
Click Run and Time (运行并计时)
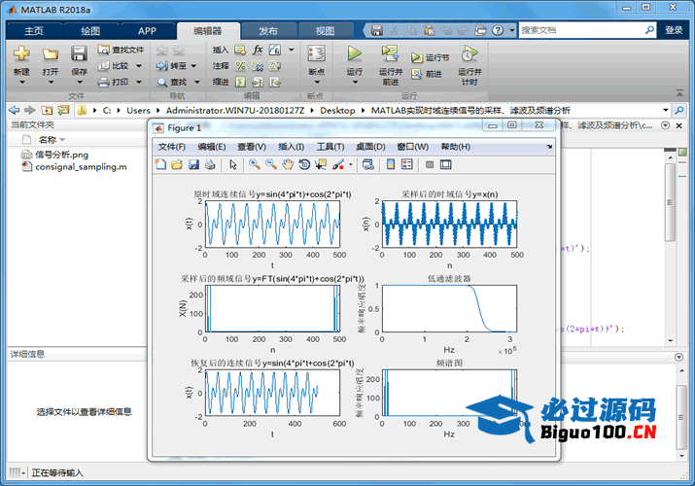(469, 65)
